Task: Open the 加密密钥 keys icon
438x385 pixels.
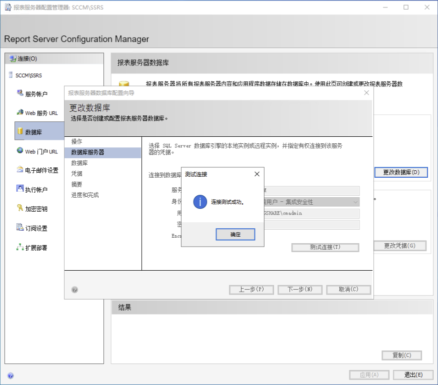Action: coord(20,208)
